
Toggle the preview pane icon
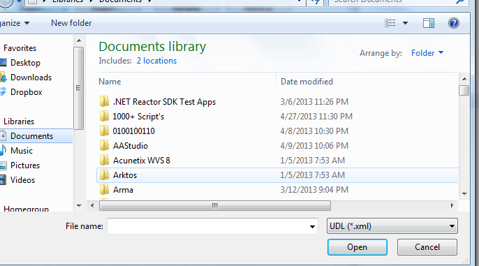click(x=429, y=23)
